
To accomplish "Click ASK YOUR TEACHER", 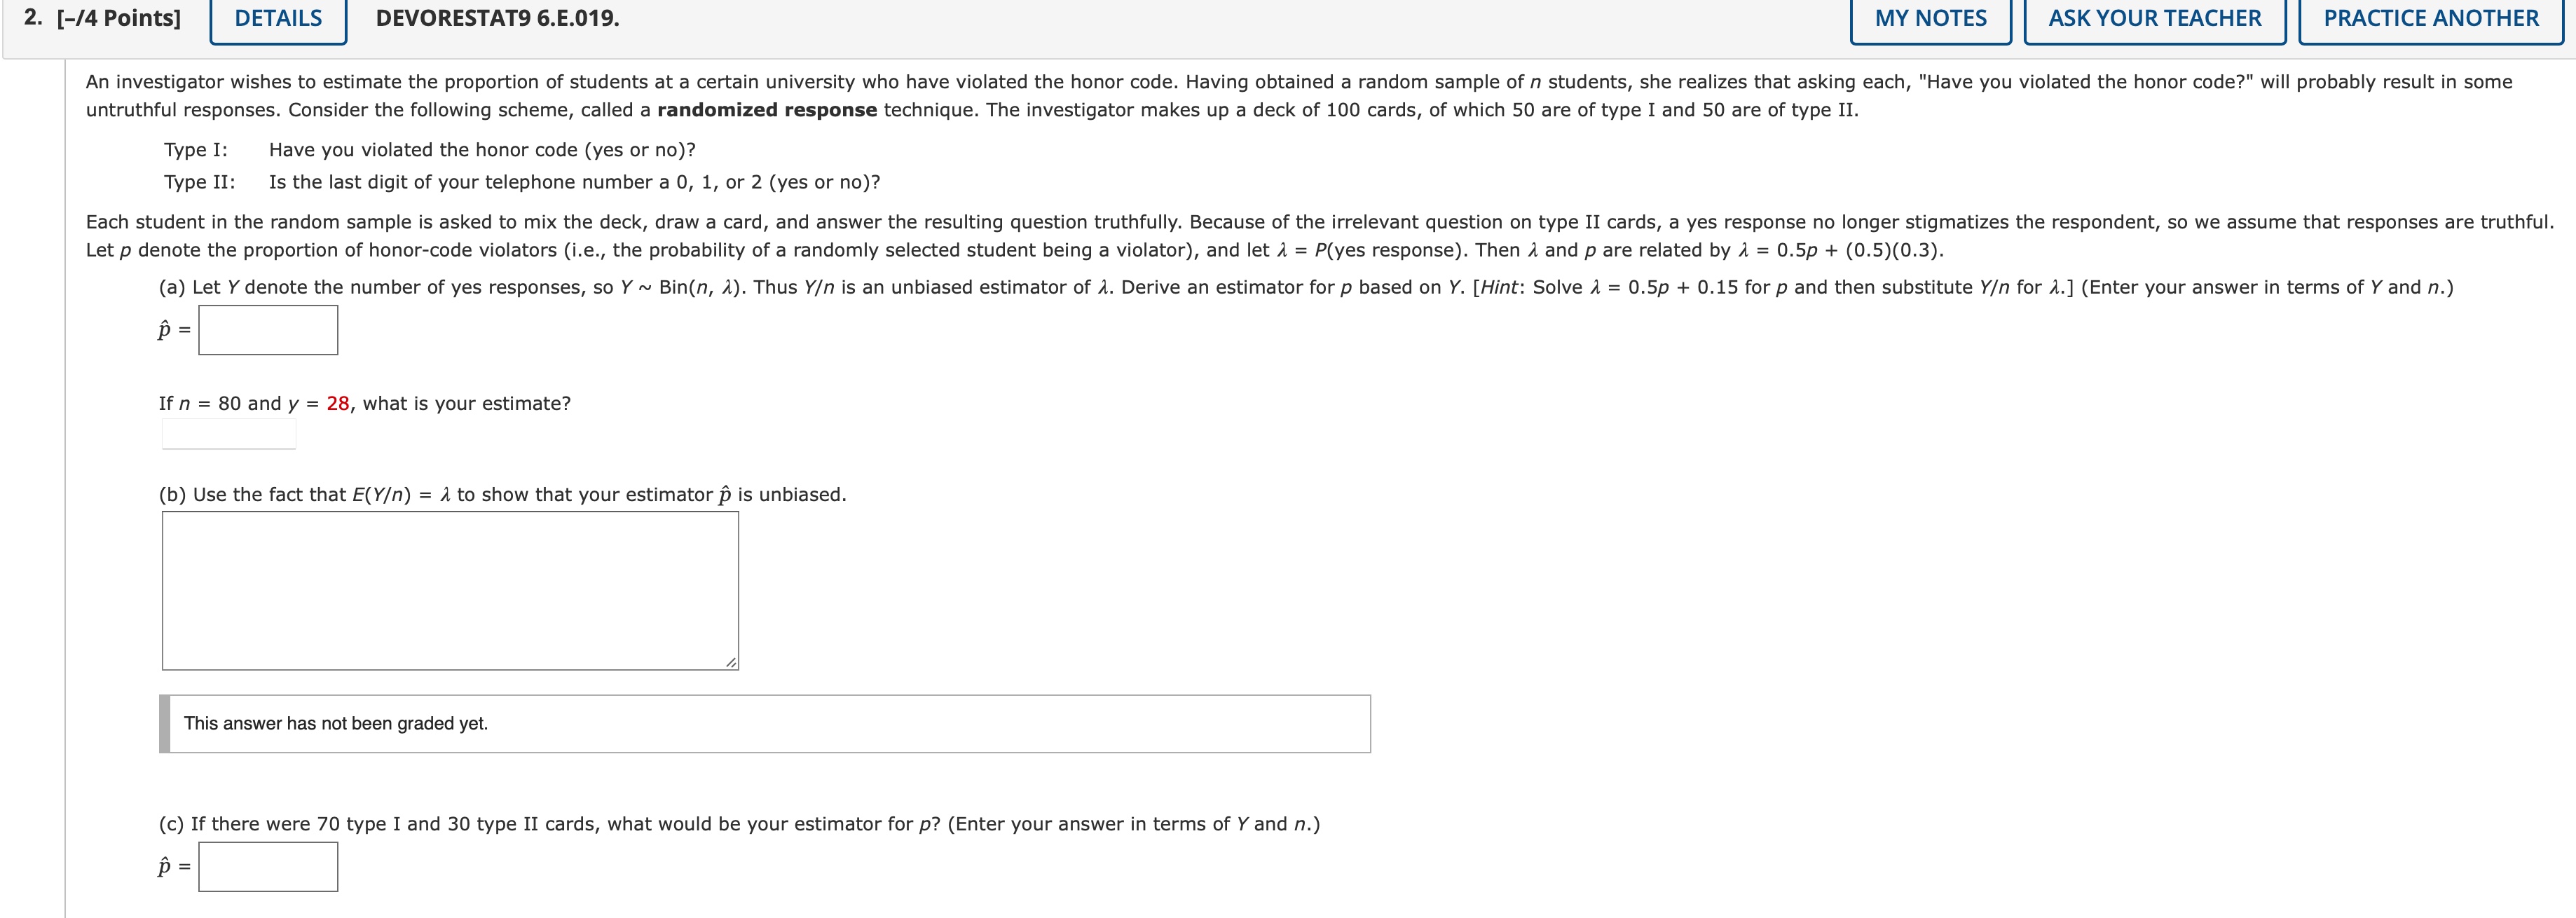I will click(2154, 17).
